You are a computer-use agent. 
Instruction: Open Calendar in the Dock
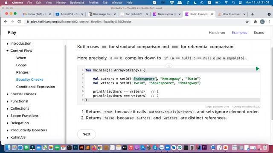coord(63,147)
